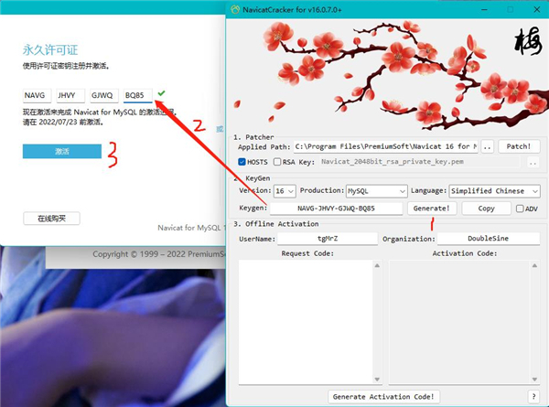Click the NAVG license key box
The image size is (549, 407).
coord(37,95)
